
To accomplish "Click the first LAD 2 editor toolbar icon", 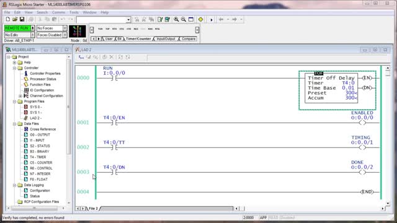I will [81, 57].
